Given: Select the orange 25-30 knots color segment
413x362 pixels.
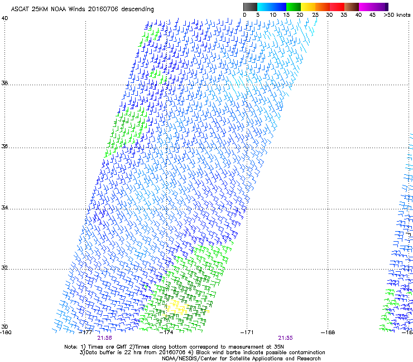Looking at the screenshot, I should 323,7.
